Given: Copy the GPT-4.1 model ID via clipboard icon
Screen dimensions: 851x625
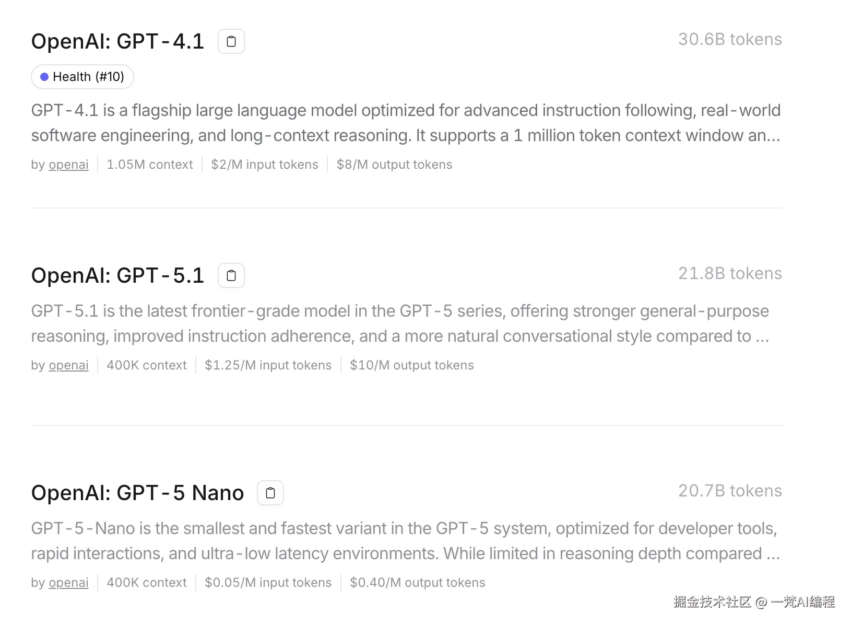Looking at the screenshot, I should tap(231, 41).
